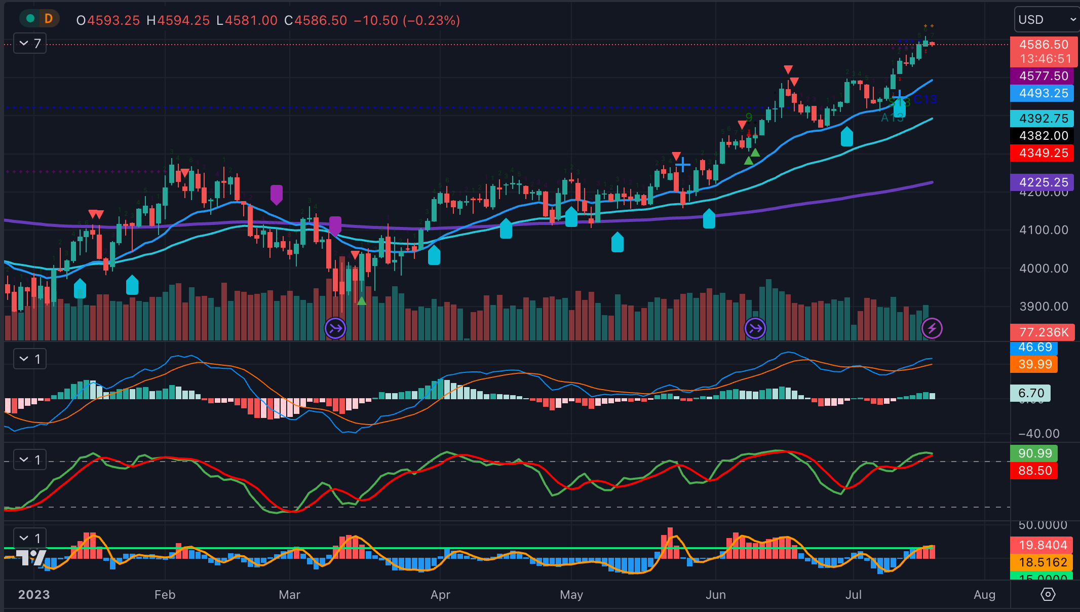
Task: Click the Apr label on time axis
Action: (x=440, y=595)
